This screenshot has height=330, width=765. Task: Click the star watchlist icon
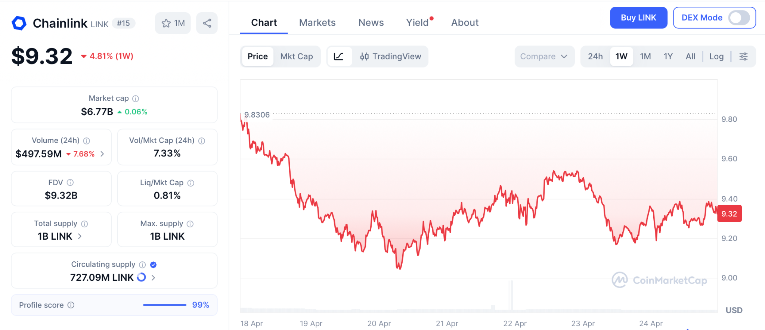166,23
